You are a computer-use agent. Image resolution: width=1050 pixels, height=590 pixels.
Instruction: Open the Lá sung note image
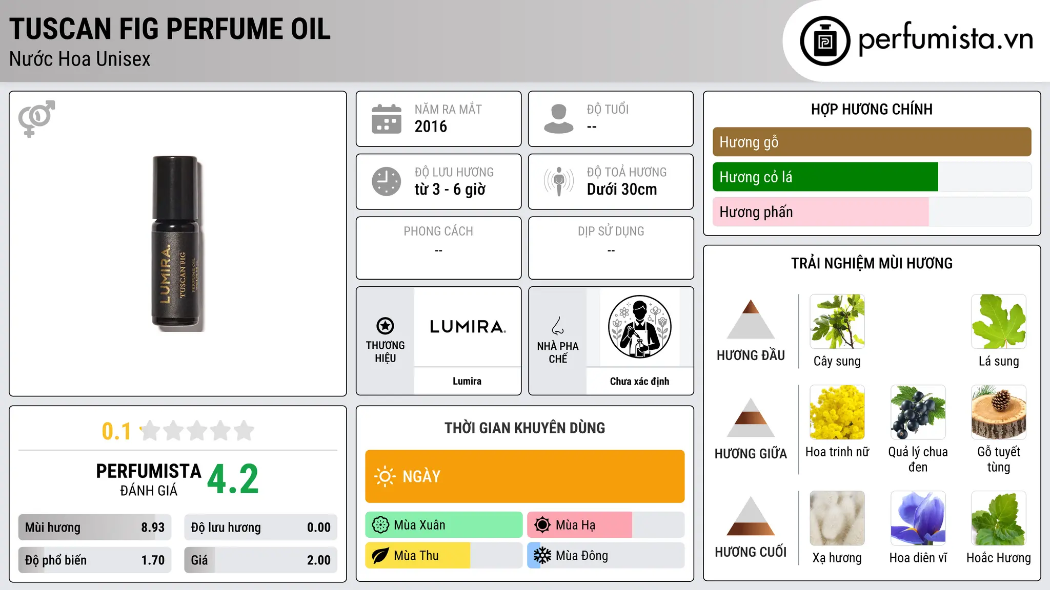(x=999, y=322)
